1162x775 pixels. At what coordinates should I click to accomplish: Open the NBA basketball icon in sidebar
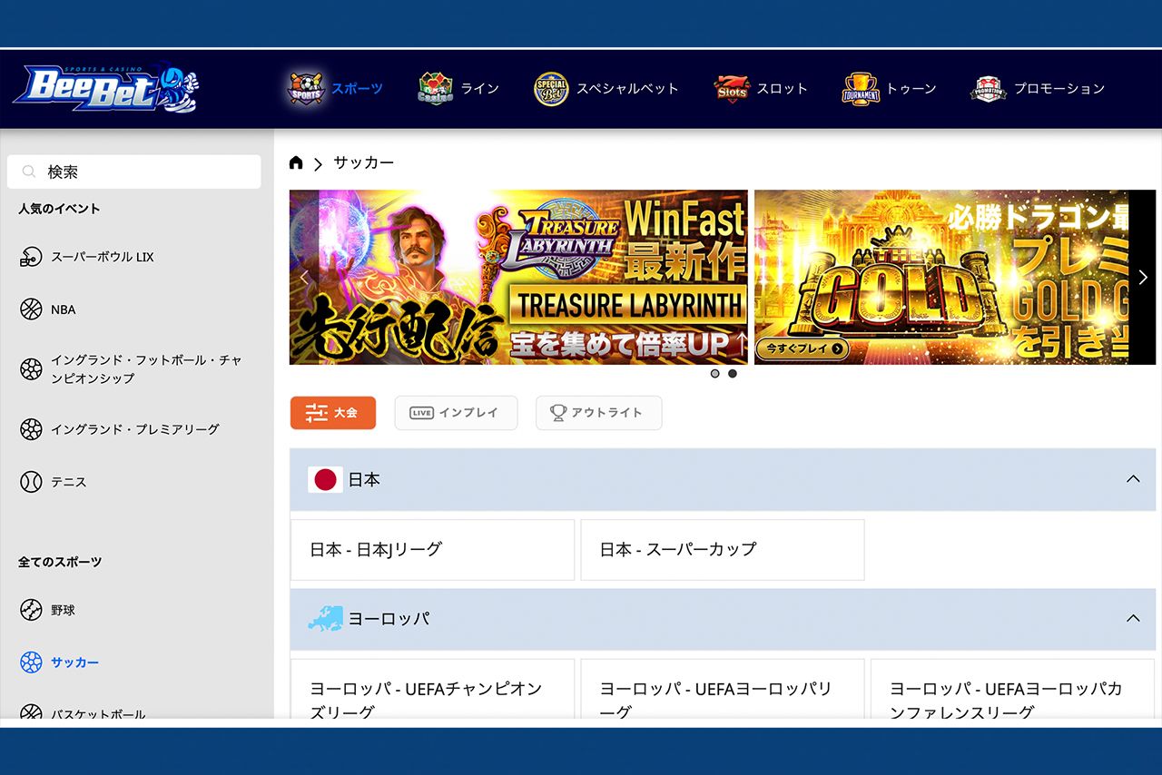pos(32,309)
